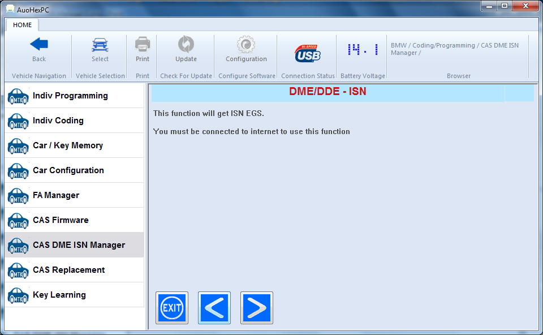Click the 'This function will get ISN EGS.' text

point(209,113)
